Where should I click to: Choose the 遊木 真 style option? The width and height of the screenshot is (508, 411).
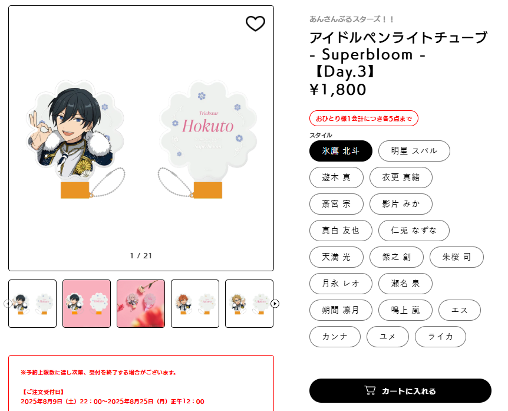[x=337, y=177]
